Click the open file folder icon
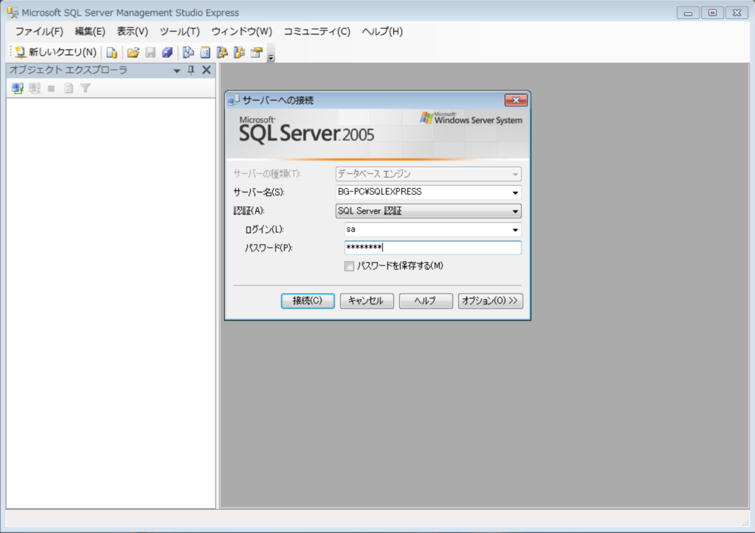Image resolution: width=755 pixels, height=533 pixels. (x=133, y=53)
